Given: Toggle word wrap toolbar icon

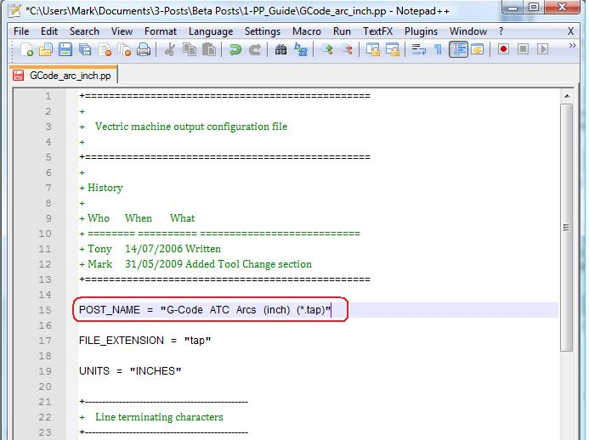Looking at the screenshot, I should (x=418, y=49).
